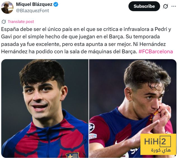The height and width of the screenshot is (158, 179).
Task: Open the three-dot more options menu
Action: pyautogui.click(x=174, y=6)
